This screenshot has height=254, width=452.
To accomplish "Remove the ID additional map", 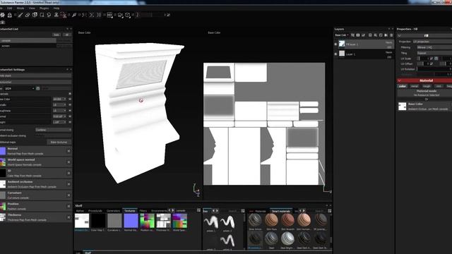I will click(69, 173).
